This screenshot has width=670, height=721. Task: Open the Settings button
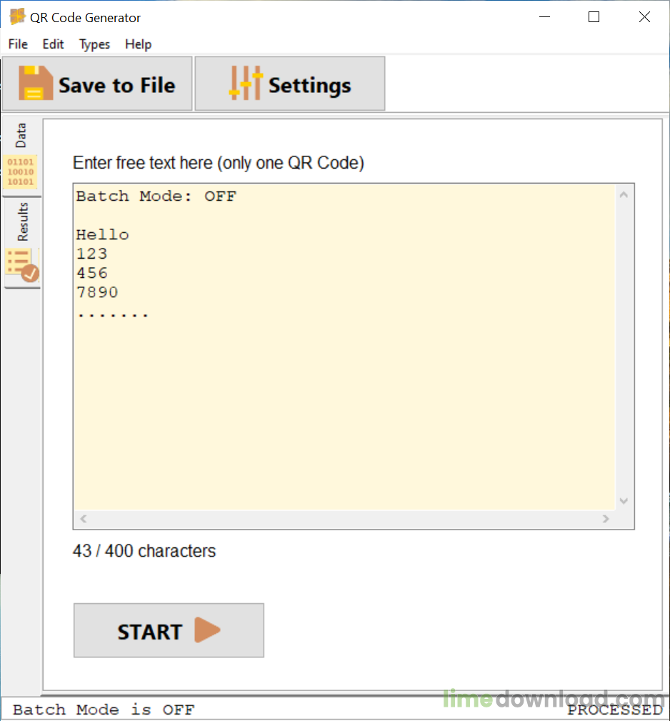(289, 84)
